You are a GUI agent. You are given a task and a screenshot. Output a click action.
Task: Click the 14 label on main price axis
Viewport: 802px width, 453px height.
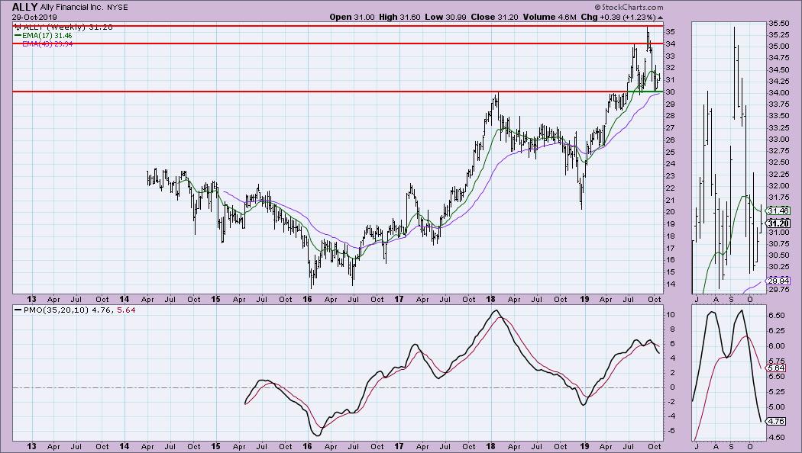tap(670, 284)
